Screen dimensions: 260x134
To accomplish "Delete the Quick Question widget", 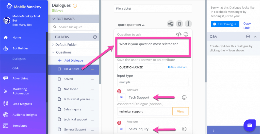I will point(180,24).
